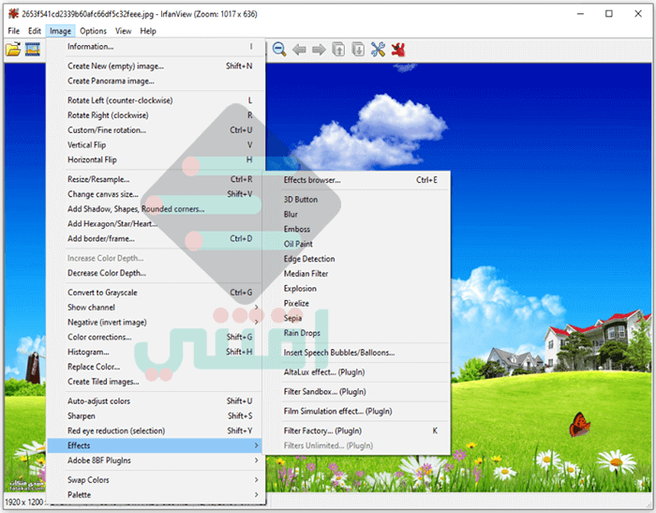The image size is (656, 513).
Task: Open Color corrections...
Action: 156,337
